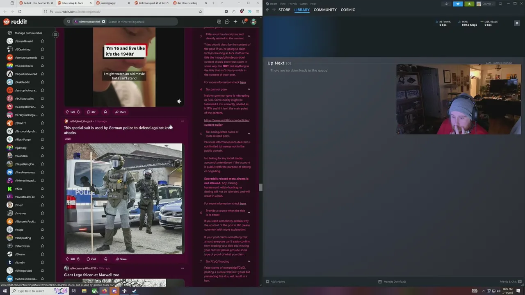Screen dimensions: 525x295
Task: Give award to German police suit post
Action: point(106,259)
